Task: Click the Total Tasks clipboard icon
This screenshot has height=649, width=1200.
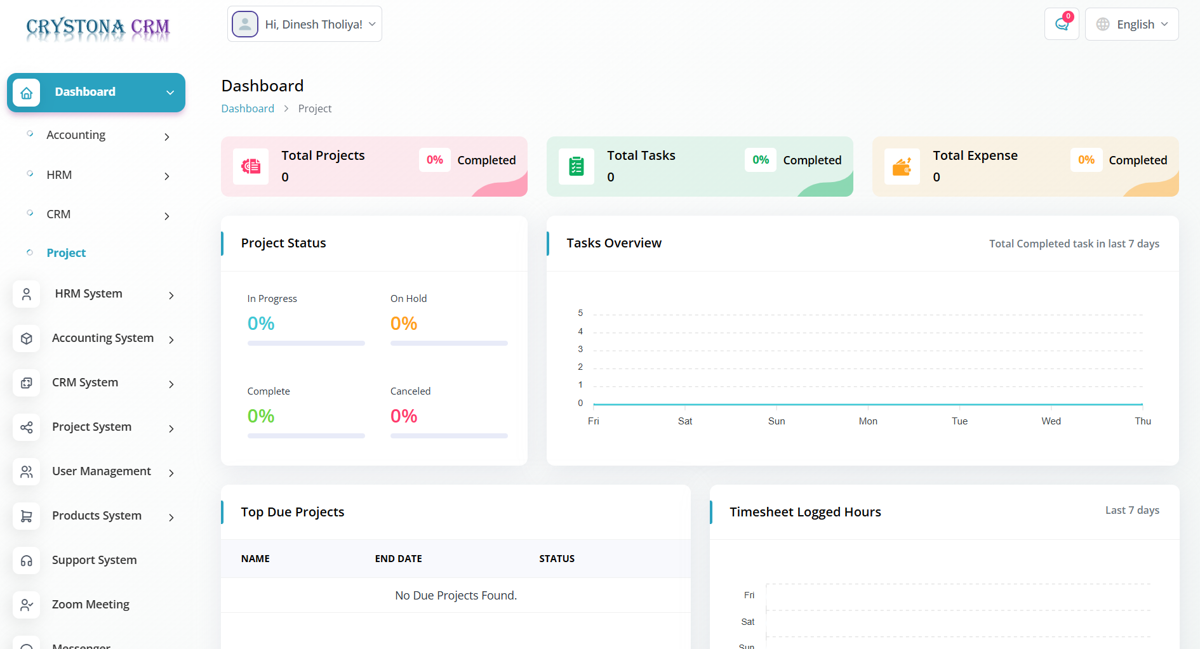Action: 577,166
